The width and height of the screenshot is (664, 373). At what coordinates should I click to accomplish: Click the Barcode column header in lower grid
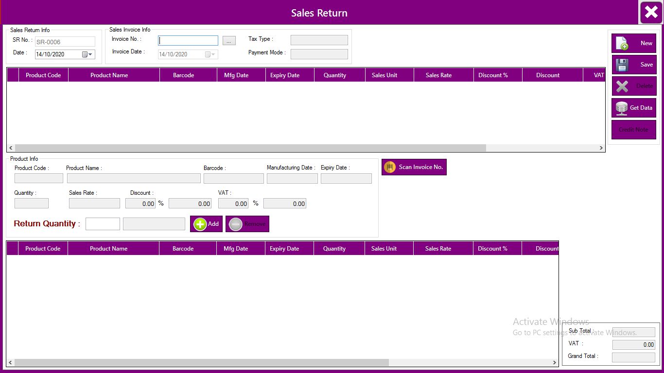[183, 249]
